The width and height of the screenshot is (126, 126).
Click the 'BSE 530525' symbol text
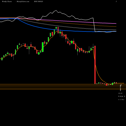click(39, 2)
